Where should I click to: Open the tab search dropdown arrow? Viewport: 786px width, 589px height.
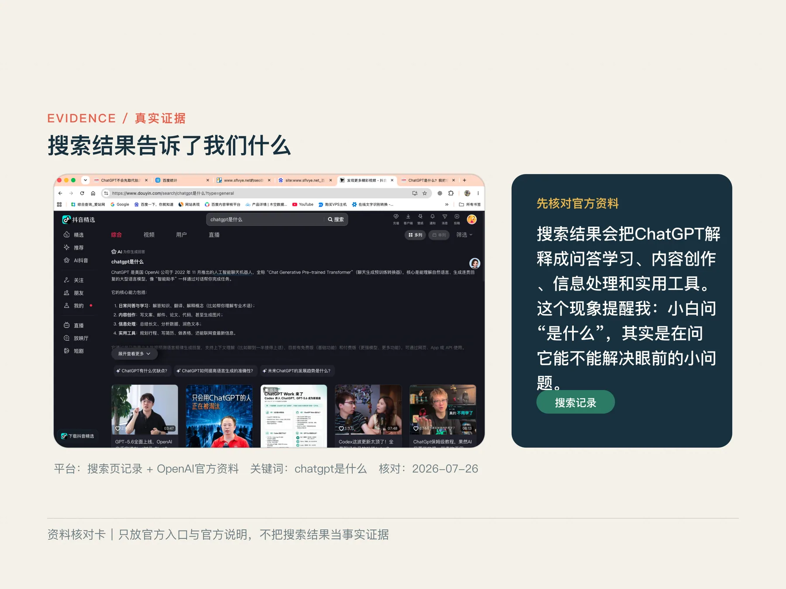(86, 180)
